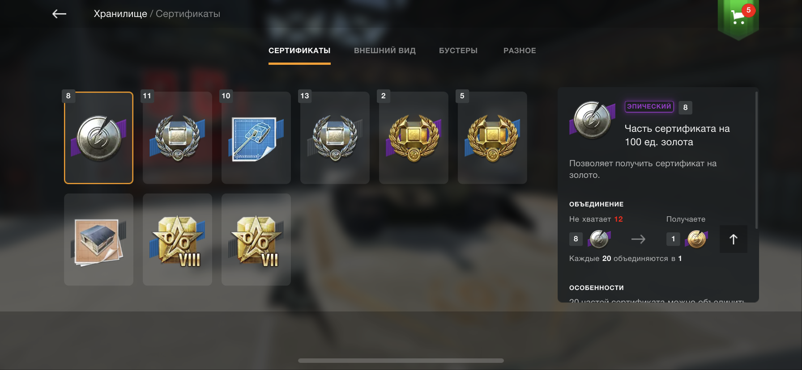The width and height of the screenshot is (802, 370).
Task: Select the tier VIII discount certificate
Action: tap(177, 240)
